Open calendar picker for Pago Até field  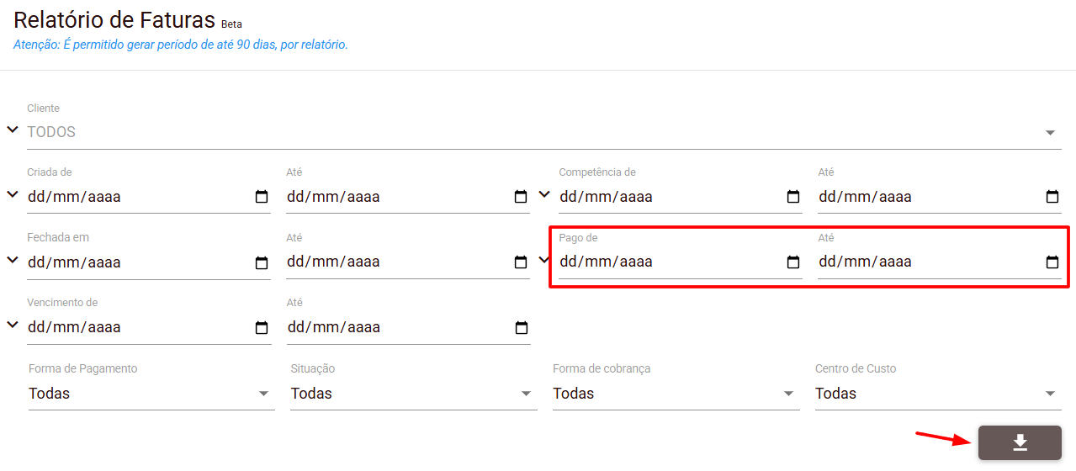[x=1052, y=262]
